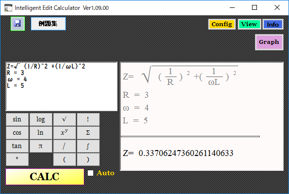Click the yellow CALC button

click(45, 177)
